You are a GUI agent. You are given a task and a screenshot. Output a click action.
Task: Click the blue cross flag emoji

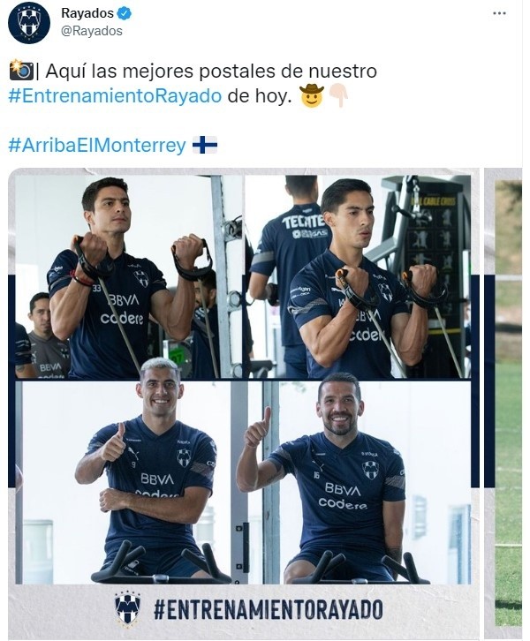(x=205, y=145)
